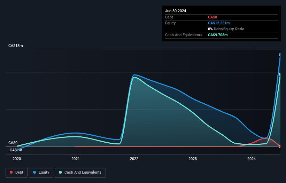Click the 2021 x-axis label
The image size is (286, 183).
(76, 159)
